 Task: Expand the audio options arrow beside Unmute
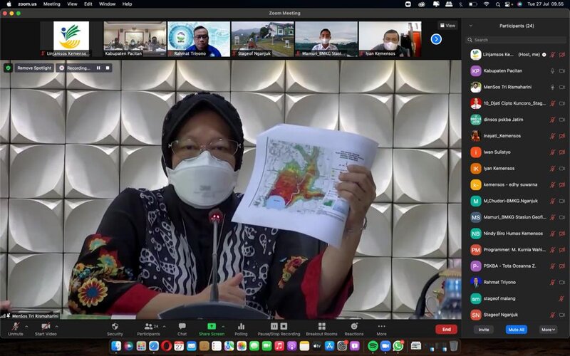26,326
